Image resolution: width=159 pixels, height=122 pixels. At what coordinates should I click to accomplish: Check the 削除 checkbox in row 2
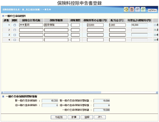point(15,30)
